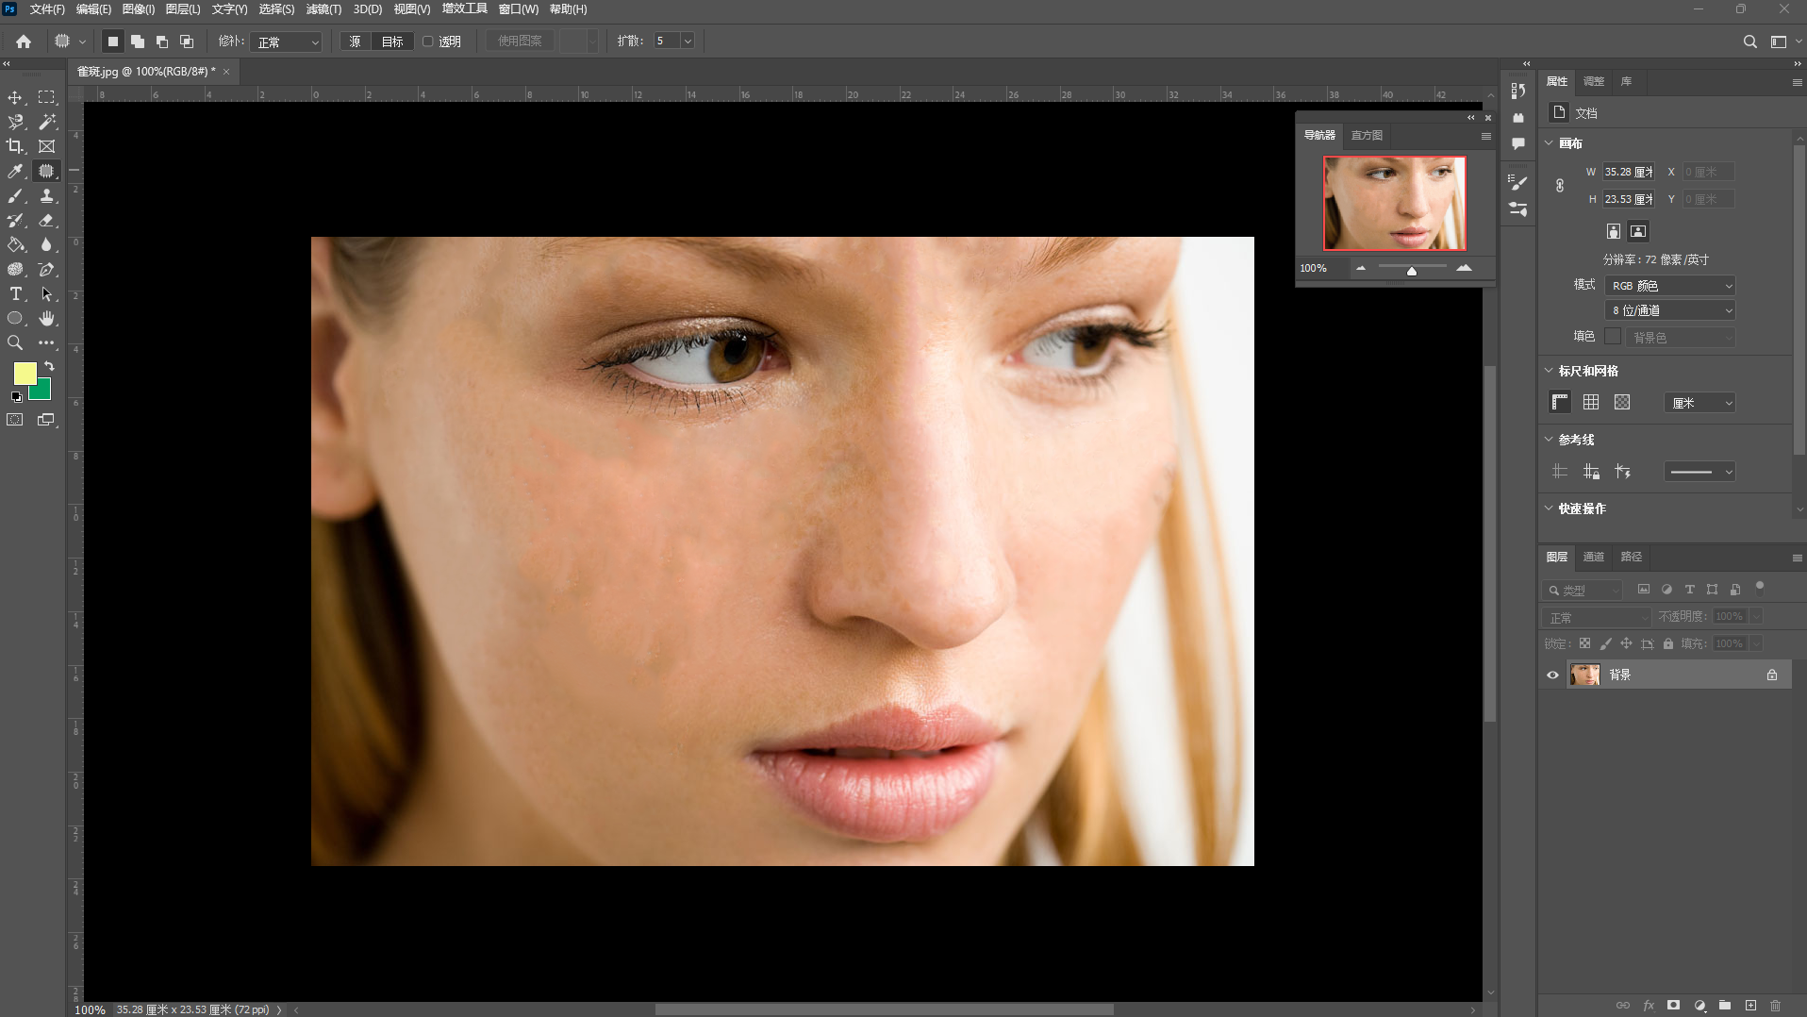
Task: Select the Sponge tool
Action: (15, 269)
